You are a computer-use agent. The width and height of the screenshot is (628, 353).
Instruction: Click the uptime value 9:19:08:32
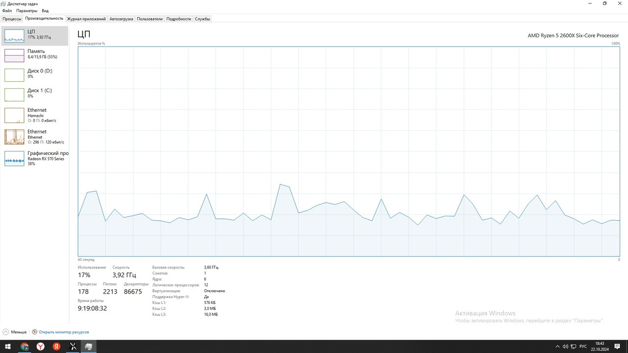92,308
